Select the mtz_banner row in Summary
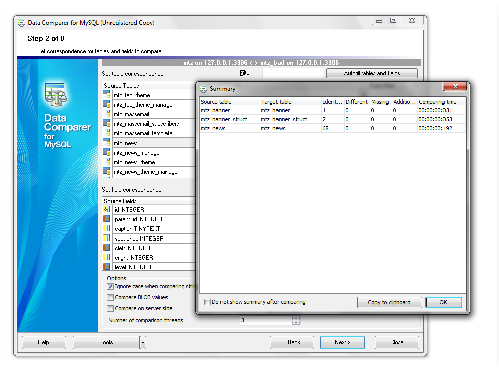Viewport: 499px width, 376px height. pyautogui.click(x=332, y=110)
